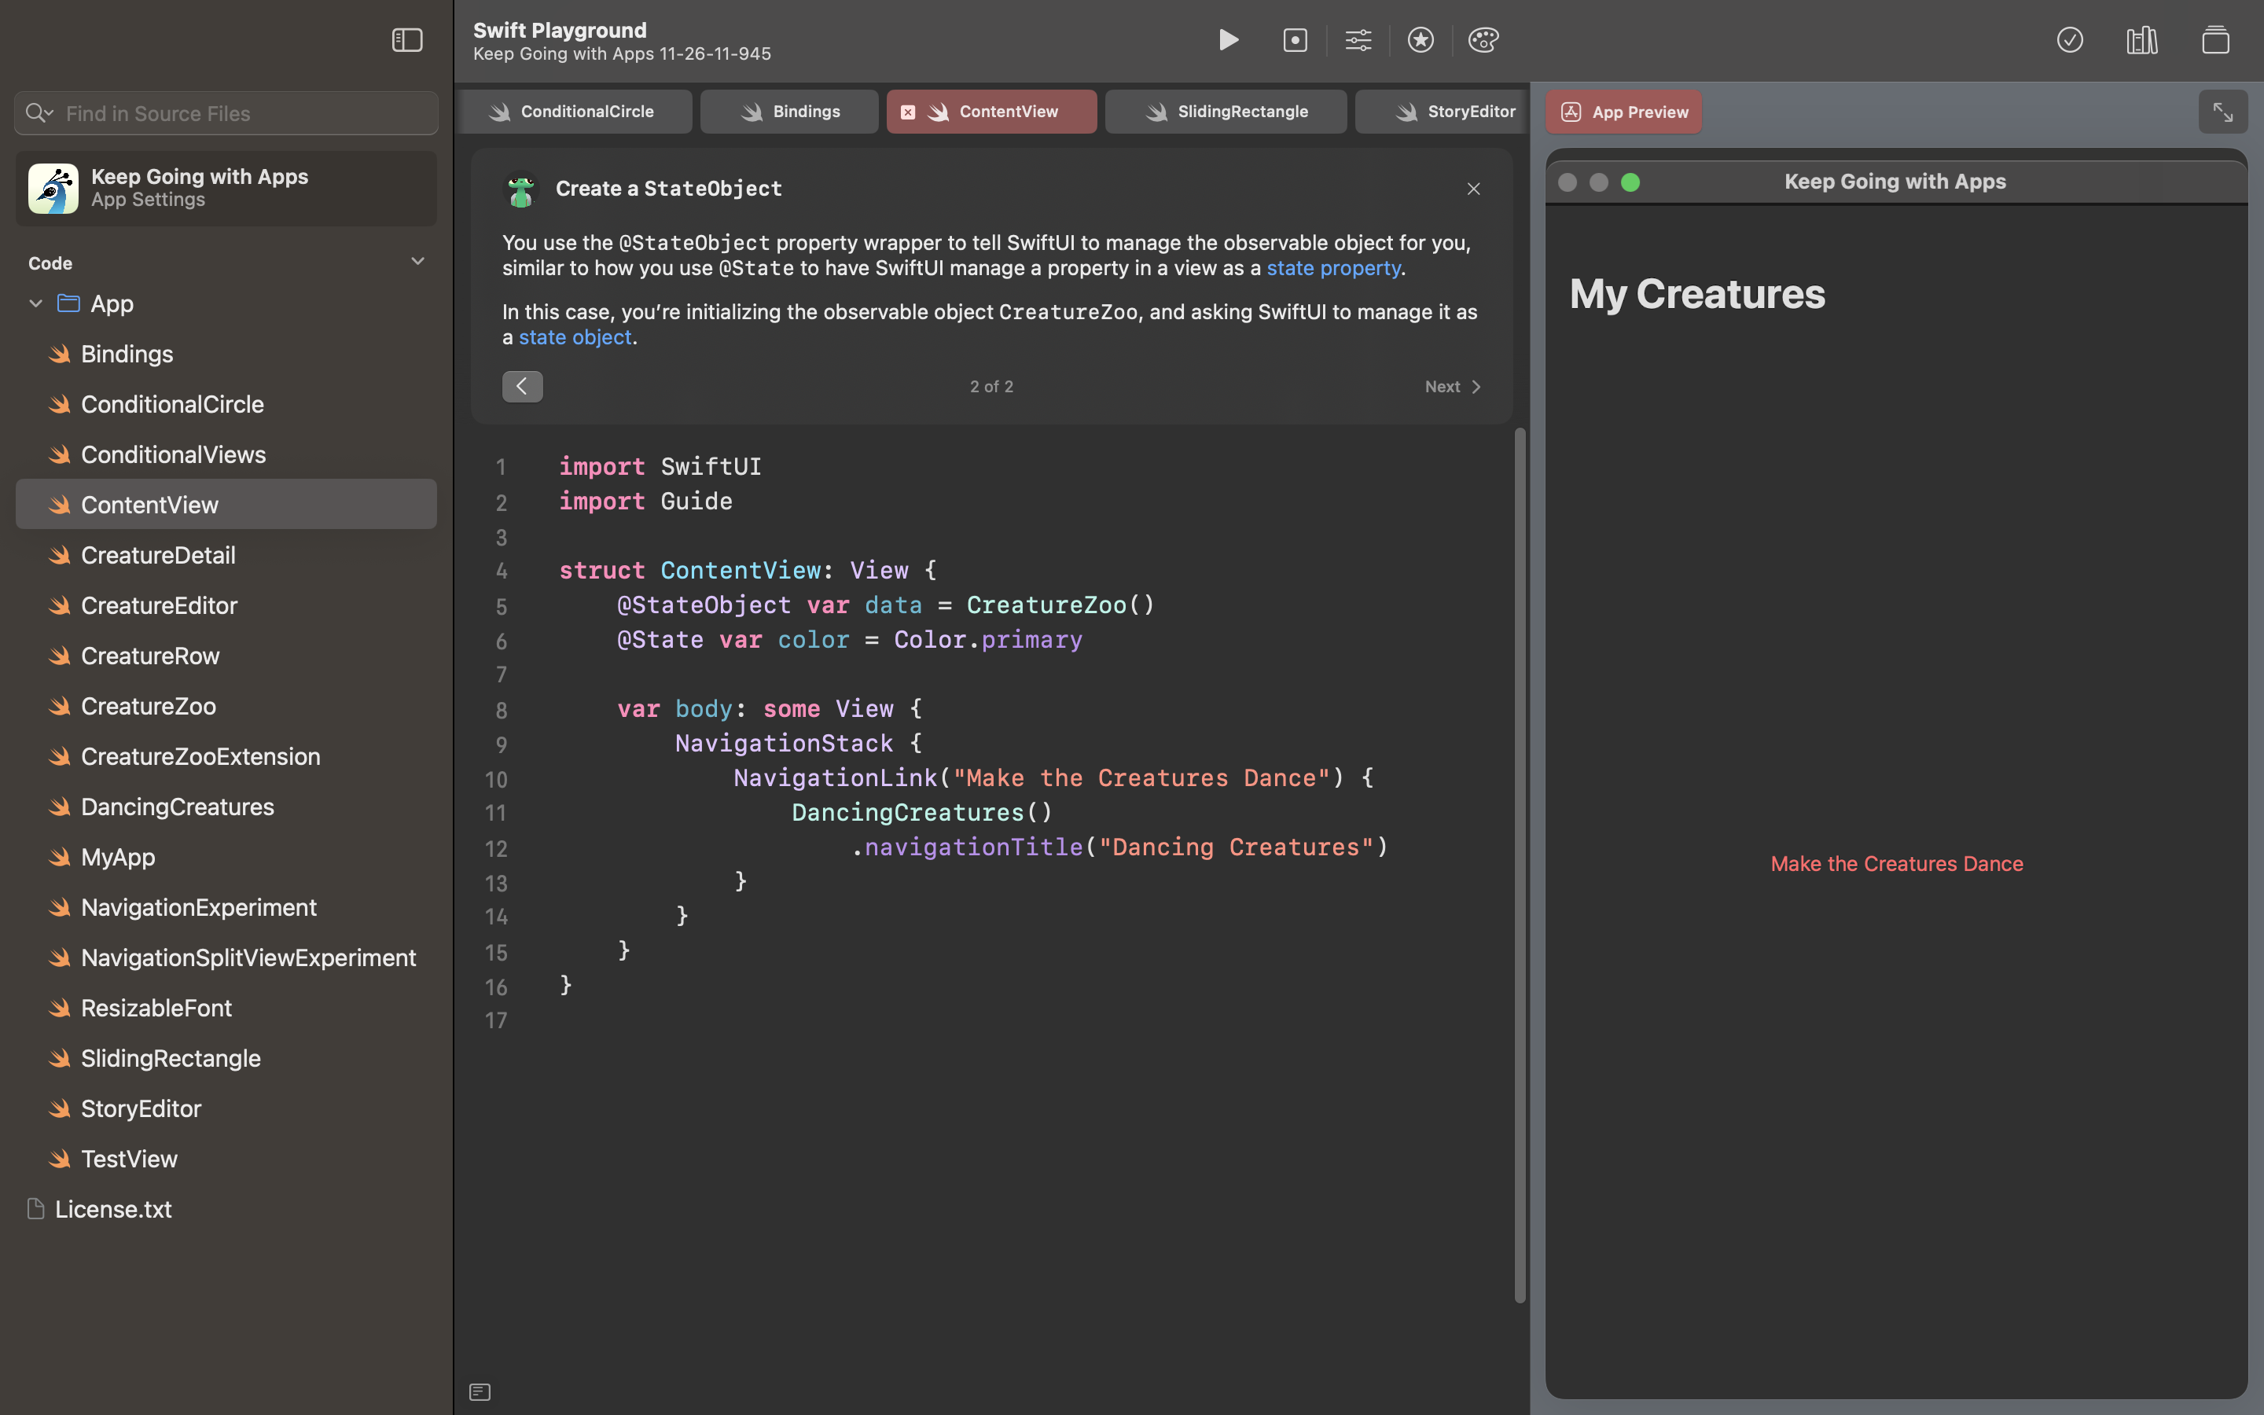Open the color palette toolbar icon
This screenshot has width=2264, height=1415.
pos(1483,40)
